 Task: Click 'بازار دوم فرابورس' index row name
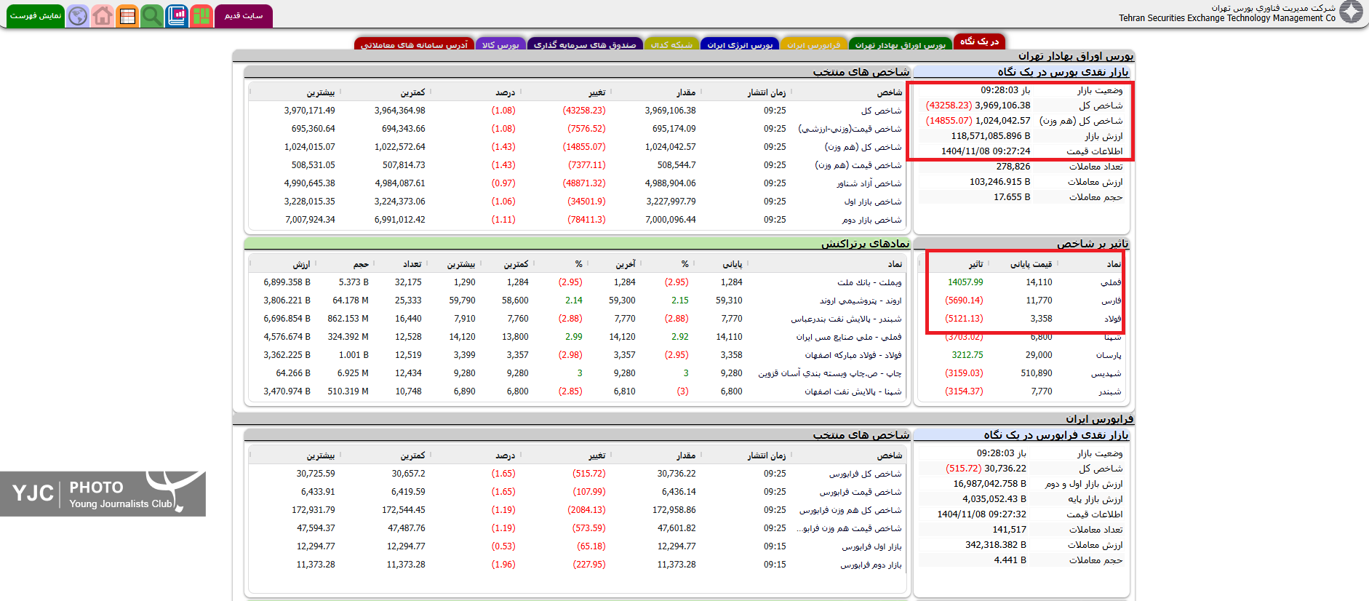point(871,565)
